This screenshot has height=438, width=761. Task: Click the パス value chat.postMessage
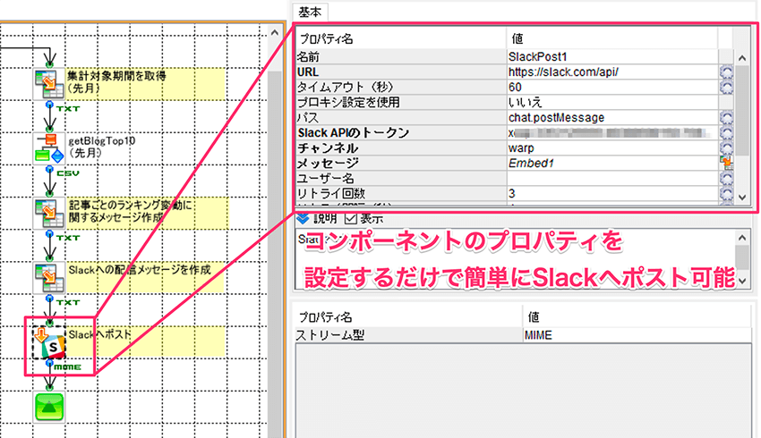tap(556, 118)
